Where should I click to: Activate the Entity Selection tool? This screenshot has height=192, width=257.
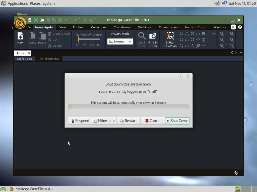pyautogui.click(x=170, y=40)
